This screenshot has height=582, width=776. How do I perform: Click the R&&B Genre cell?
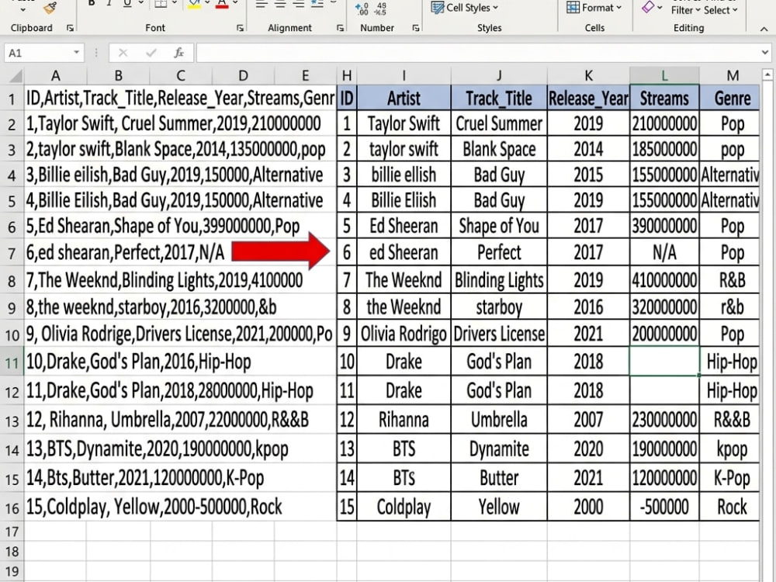[x=729, y=420]
